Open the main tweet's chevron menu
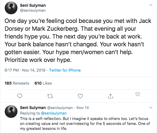The image size is (157, 133). [x=151, y=5]
